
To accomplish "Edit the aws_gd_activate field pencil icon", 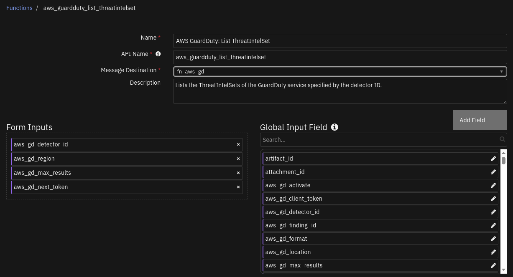I will [x=493, y=185].
